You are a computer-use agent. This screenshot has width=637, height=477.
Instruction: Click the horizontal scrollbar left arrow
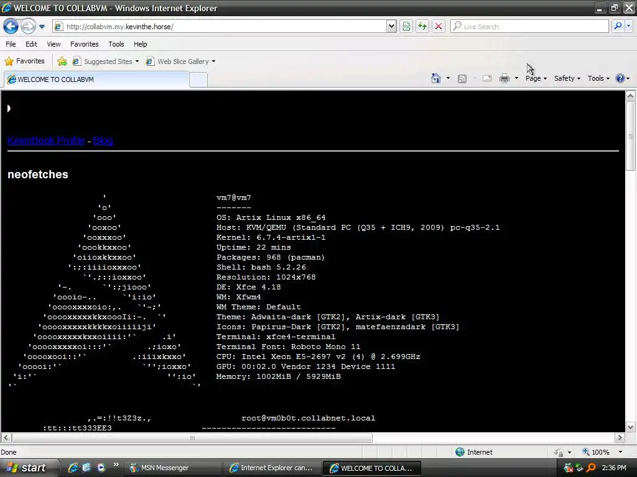[6, 438]
